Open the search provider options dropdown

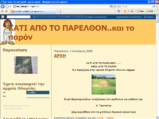click(x=157, y=7)
